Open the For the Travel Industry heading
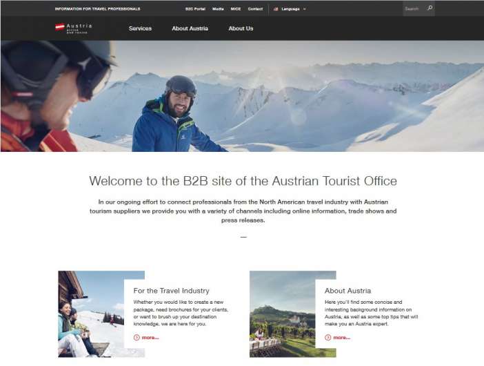This screenshot has height=366, width=484. 171,291
